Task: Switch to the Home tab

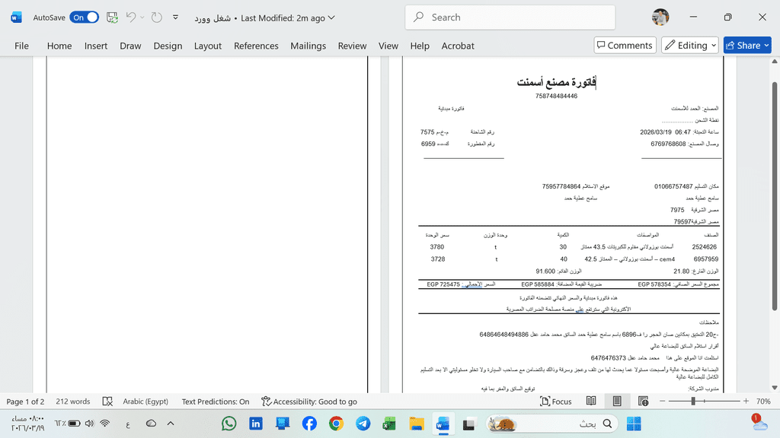Action: click(59, 46)
